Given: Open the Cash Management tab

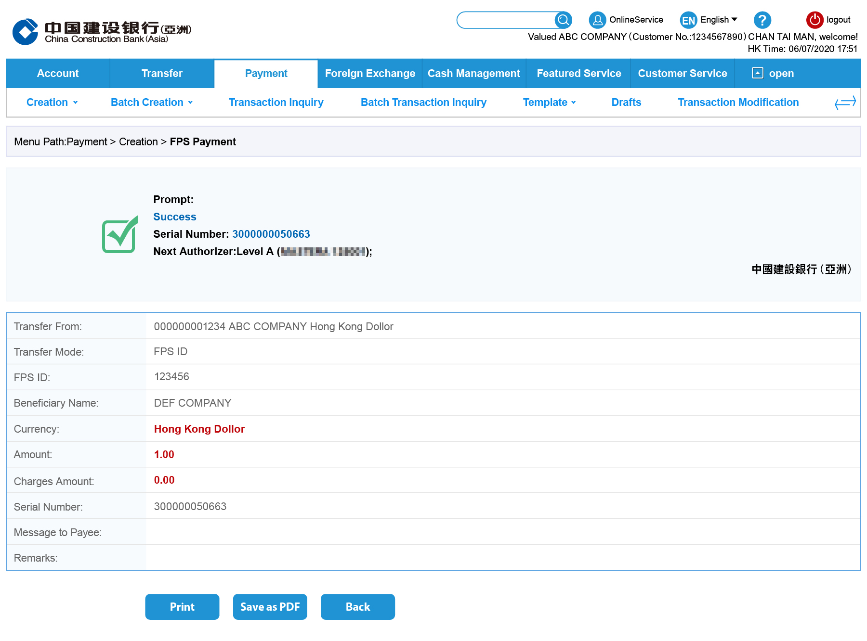Looking at the screenshot, I should tap(474, 73).
